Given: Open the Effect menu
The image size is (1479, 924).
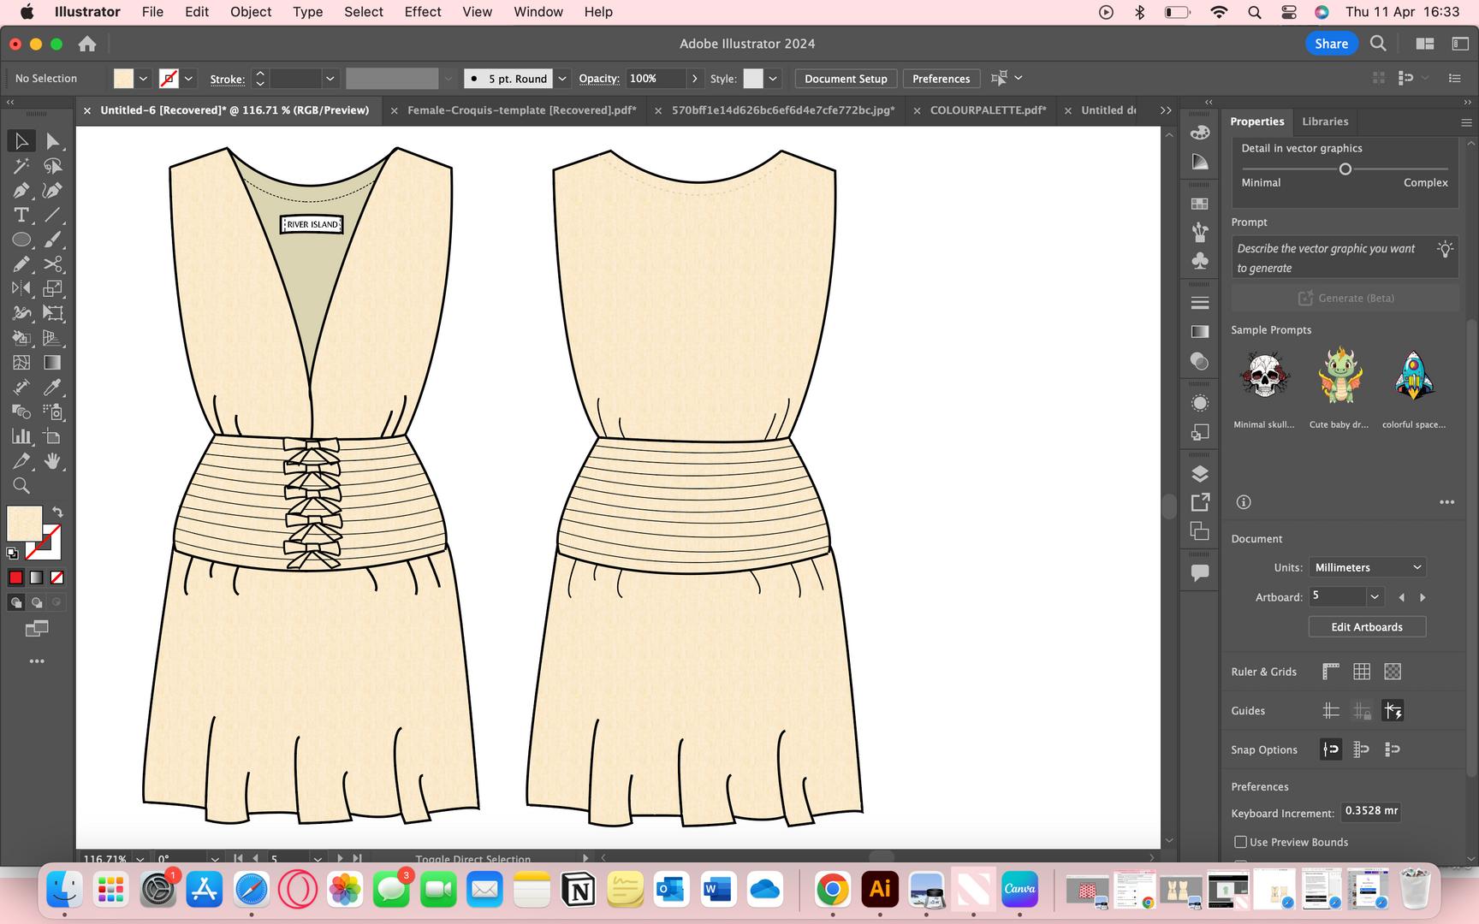Looking at the screenshot, I should pyautogui.click(x=422, y=12).
